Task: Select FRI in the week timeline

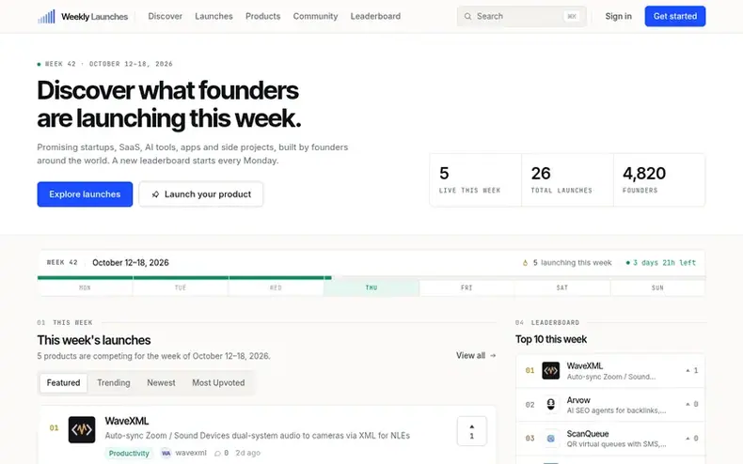Action: 466,287
